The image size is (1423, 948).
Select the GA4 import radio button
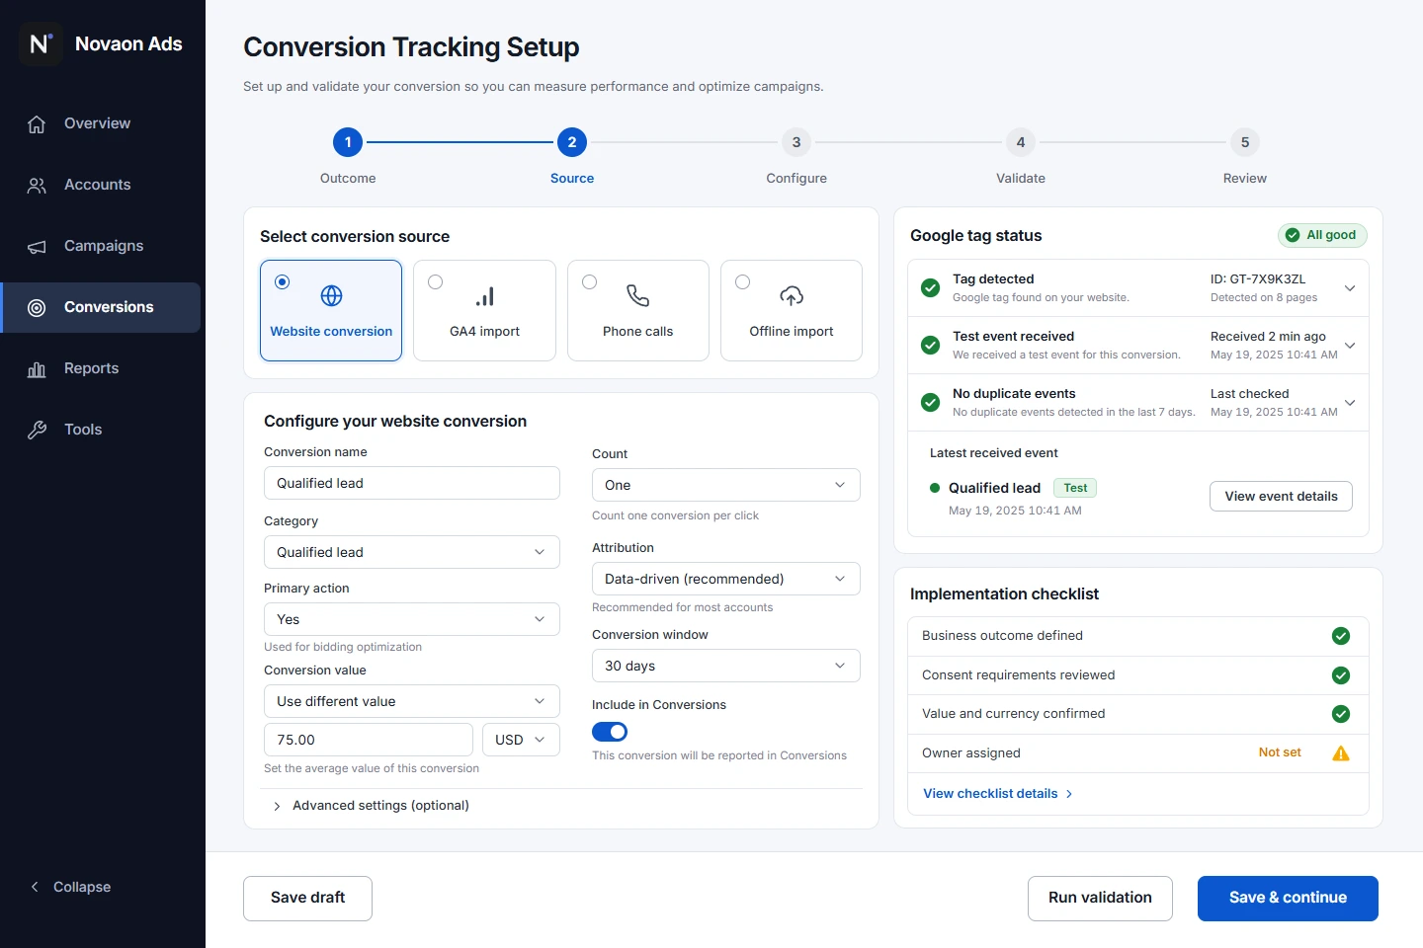(x=436, y=282)
